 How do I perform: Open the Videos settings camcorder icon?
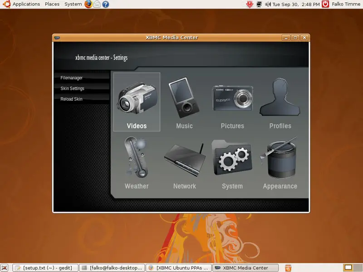pos(138,99)
